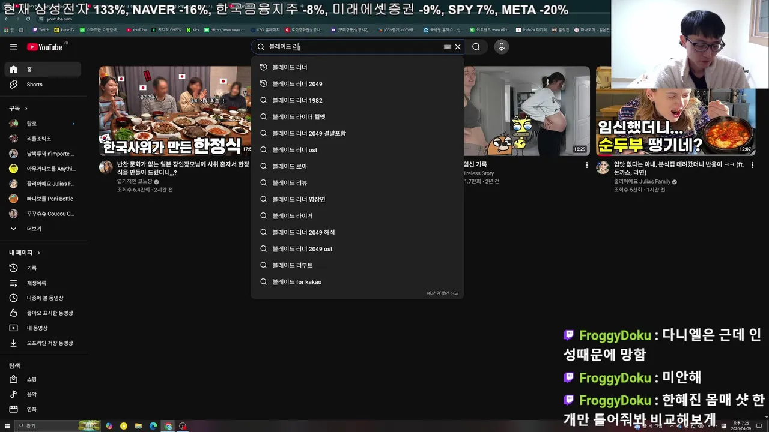Open 나중에 볼 동영상 list
Screen dimensions: 769x432
click(x=42, y=298)
